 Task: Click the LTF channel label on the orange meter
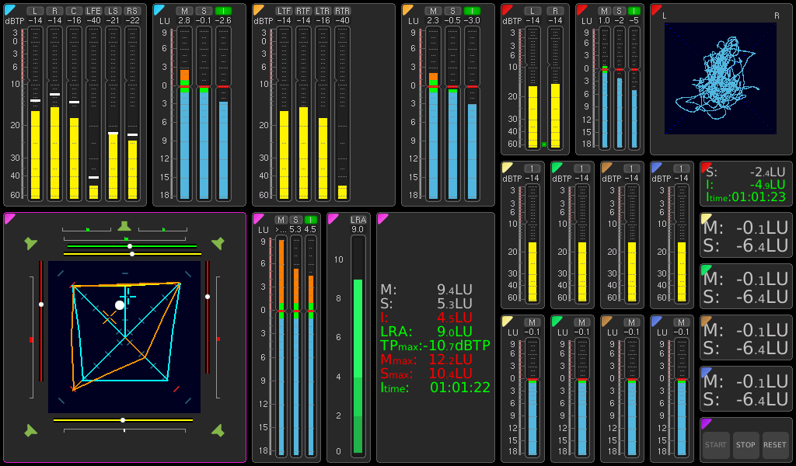tap(284, 10)
